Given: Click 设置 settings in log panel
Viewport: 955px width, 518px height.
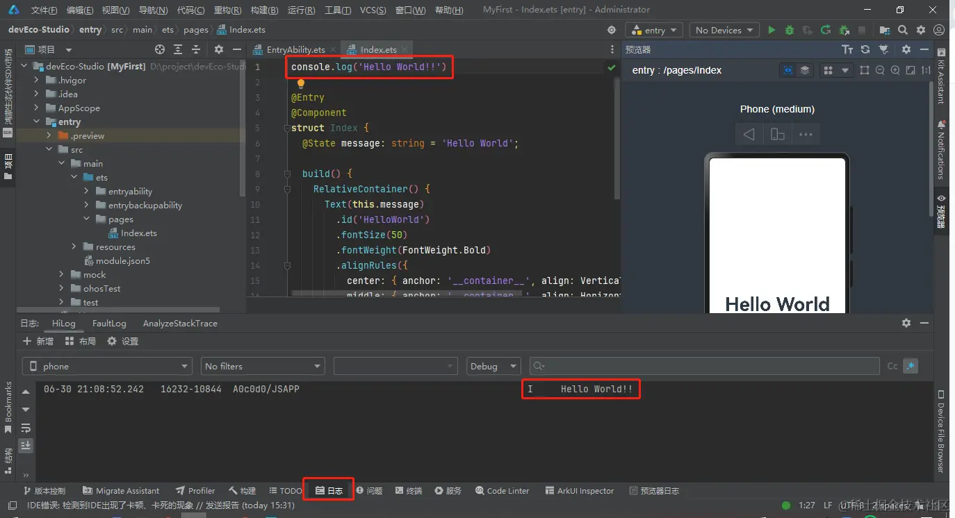Looking at the screenshot, I should pyautogui.click(x=122, y=342).
